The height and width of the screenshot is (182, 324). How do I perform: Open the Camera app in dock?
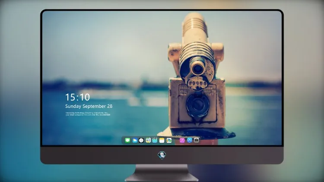pyautogui.click(x=196, y=140)
